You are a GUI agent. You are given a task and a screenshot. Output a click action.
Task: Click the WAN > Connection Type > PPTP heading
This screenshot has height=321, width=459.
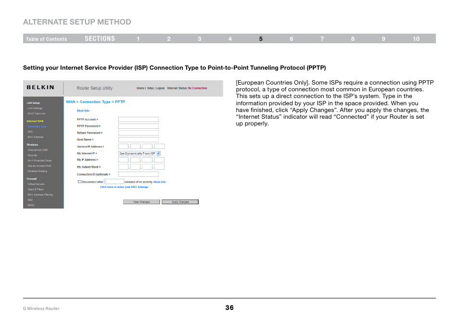pyautogui.click(x=95, y=102)
